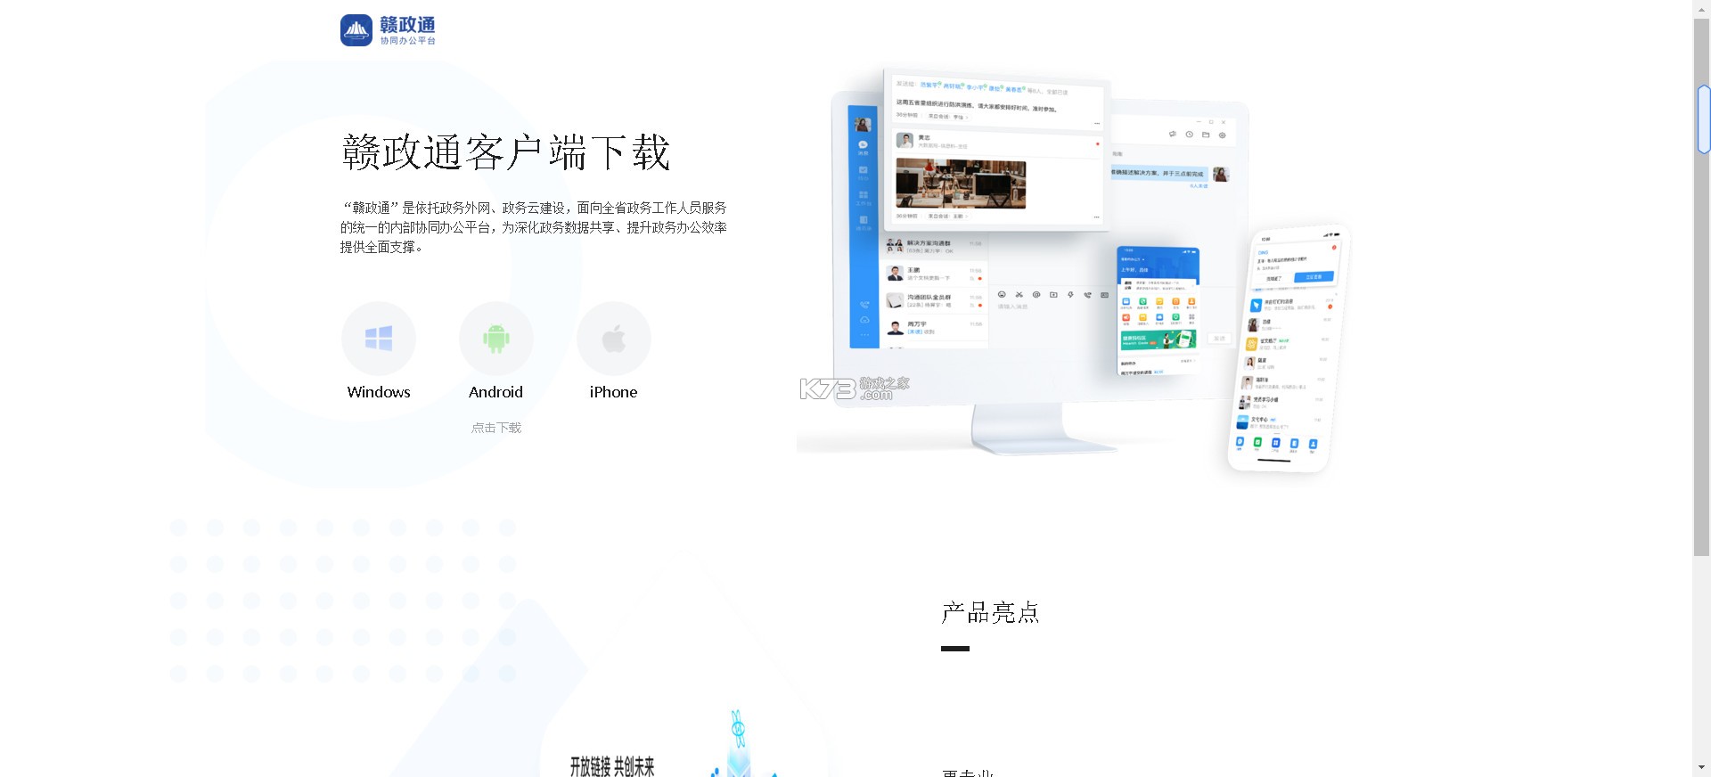Click the 产品亮点 section heading

[990, 613]
